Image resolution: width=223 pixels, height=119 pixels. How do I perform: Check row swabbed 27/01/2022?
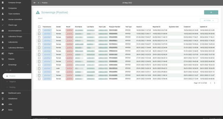(x=39, y=58)
